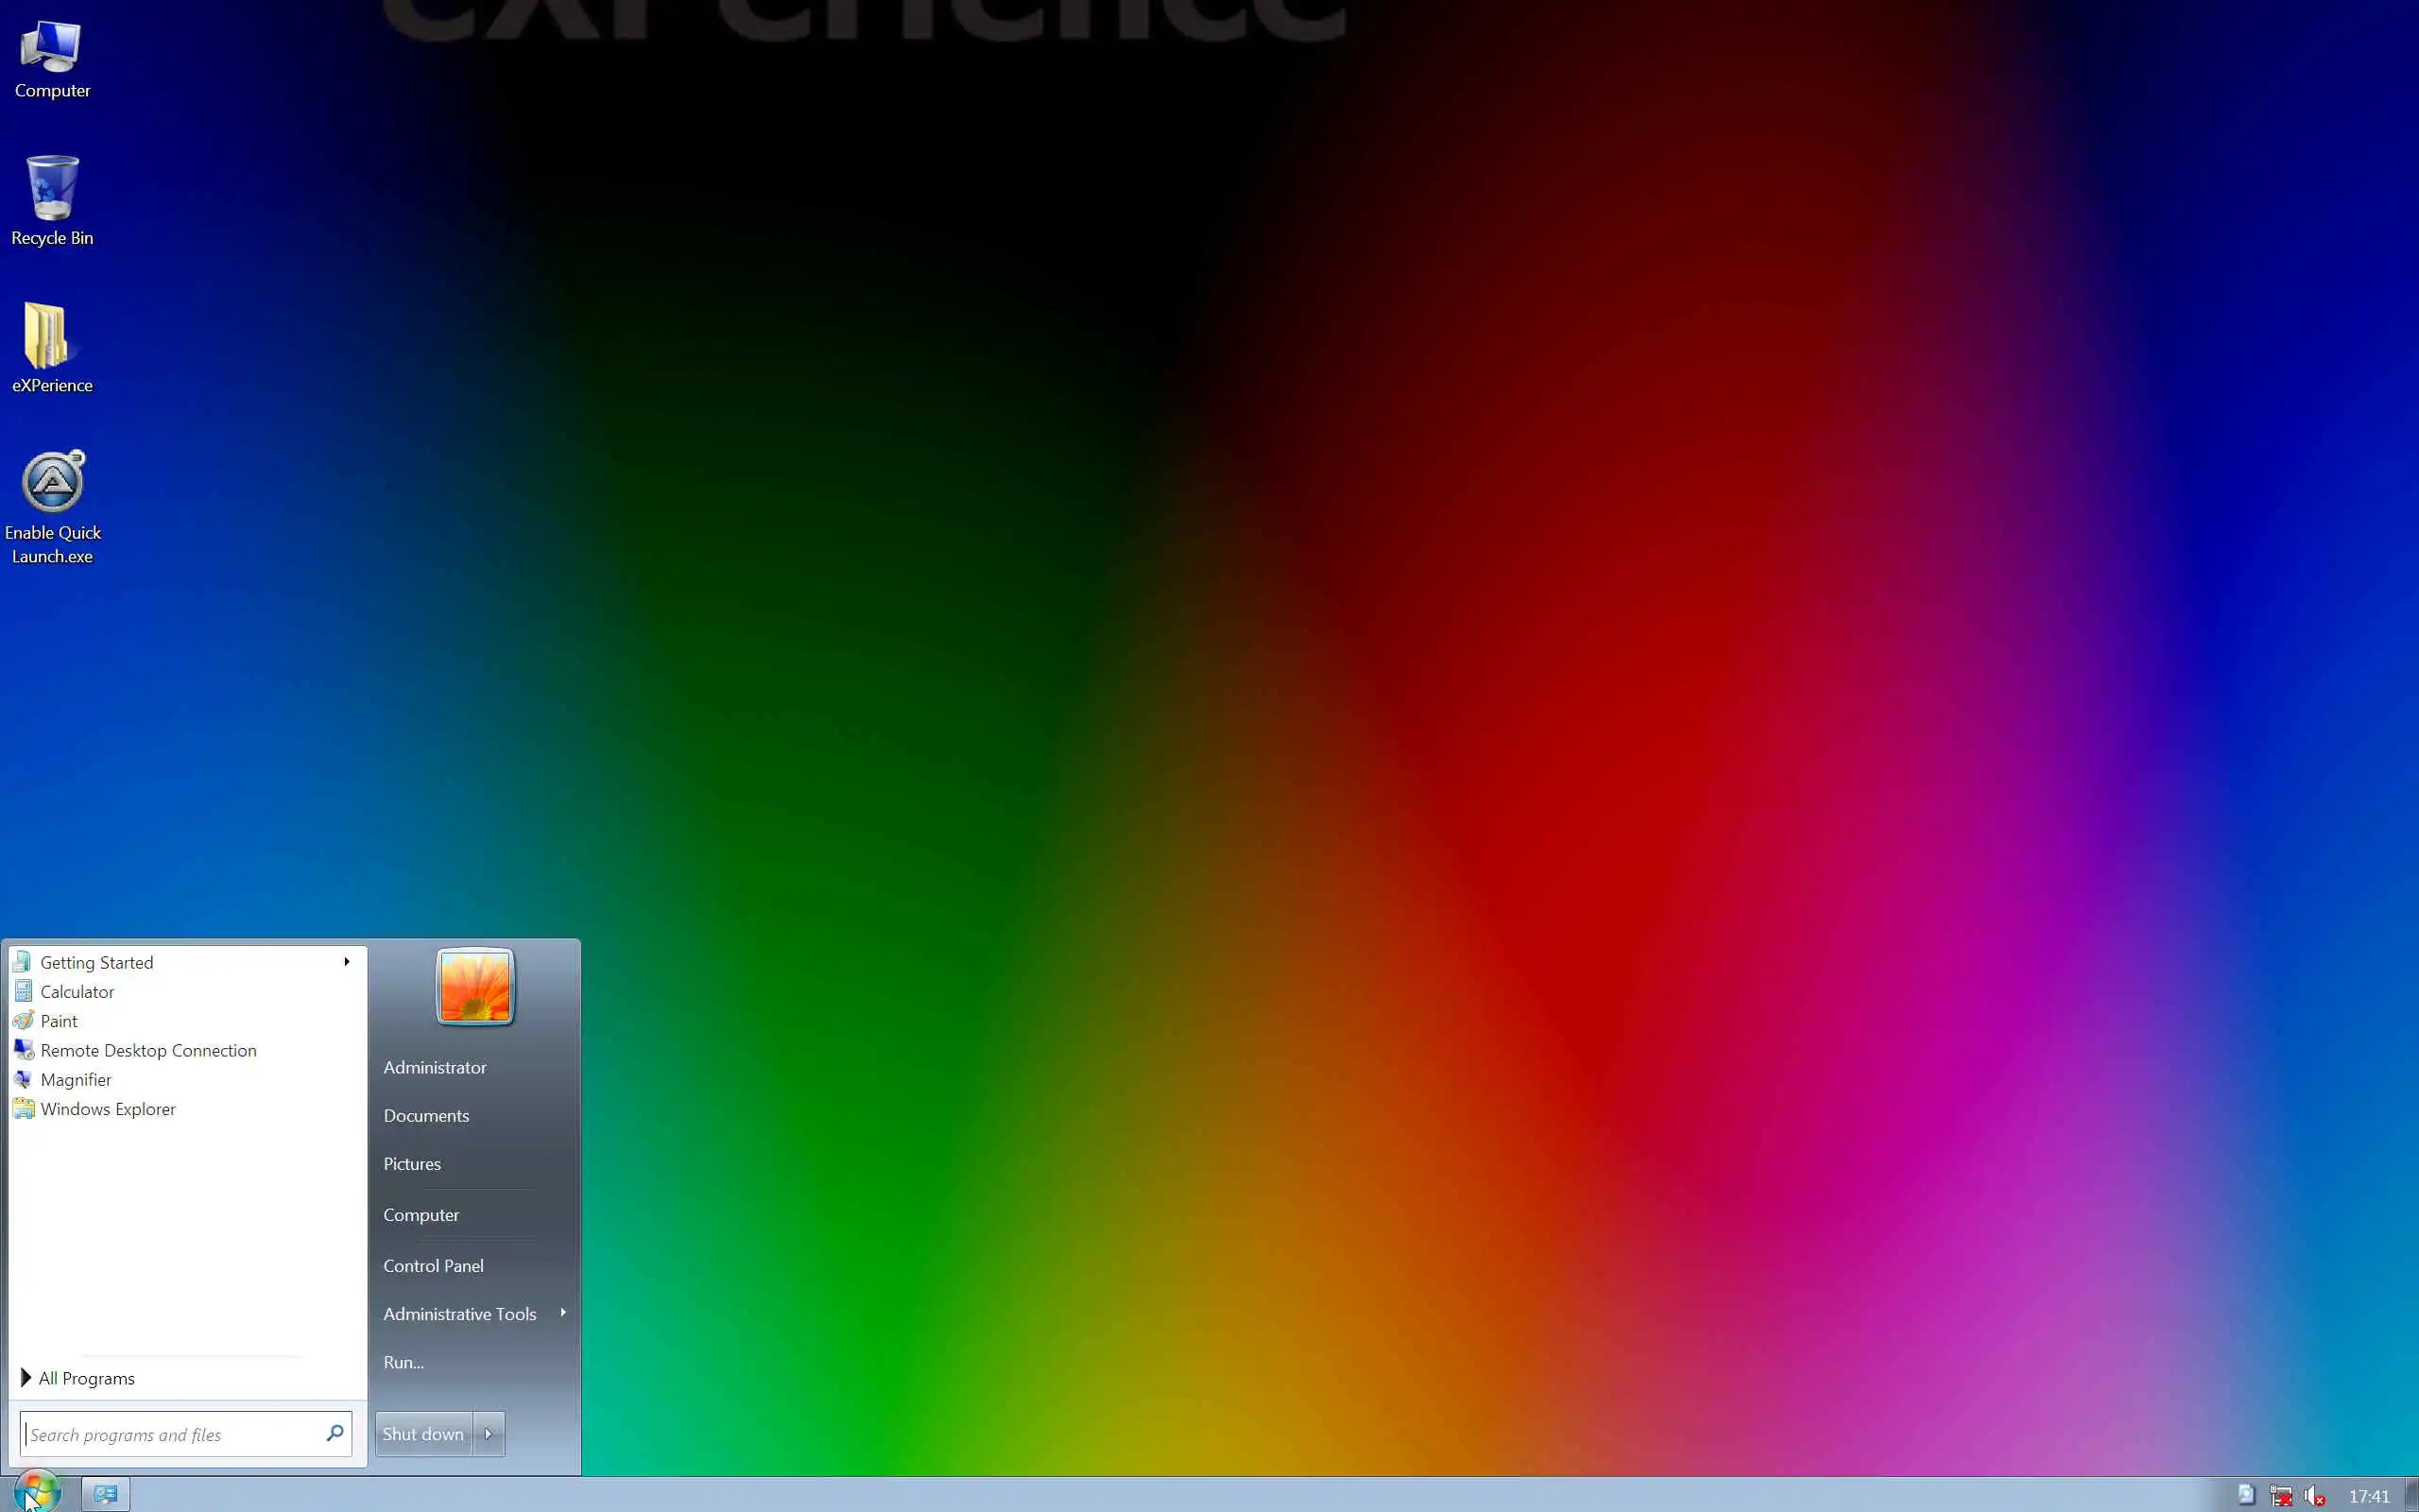2419x1512 pixels.
Task: Click the Windows Start orb
Action: tap(37, 1493)
